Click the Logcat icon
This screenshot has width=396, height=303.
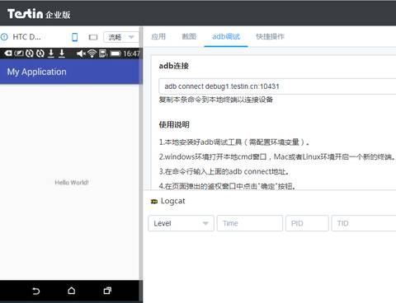tap(154, 202)
